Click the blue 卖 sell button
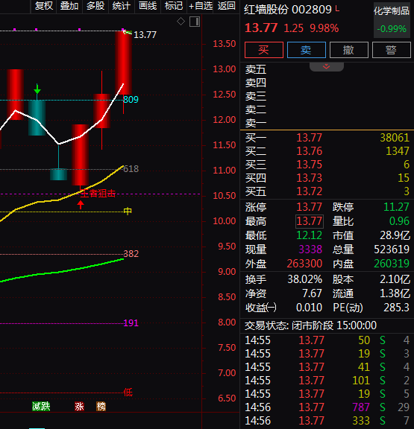The image size is (414, 429). [x=307, y=50]
